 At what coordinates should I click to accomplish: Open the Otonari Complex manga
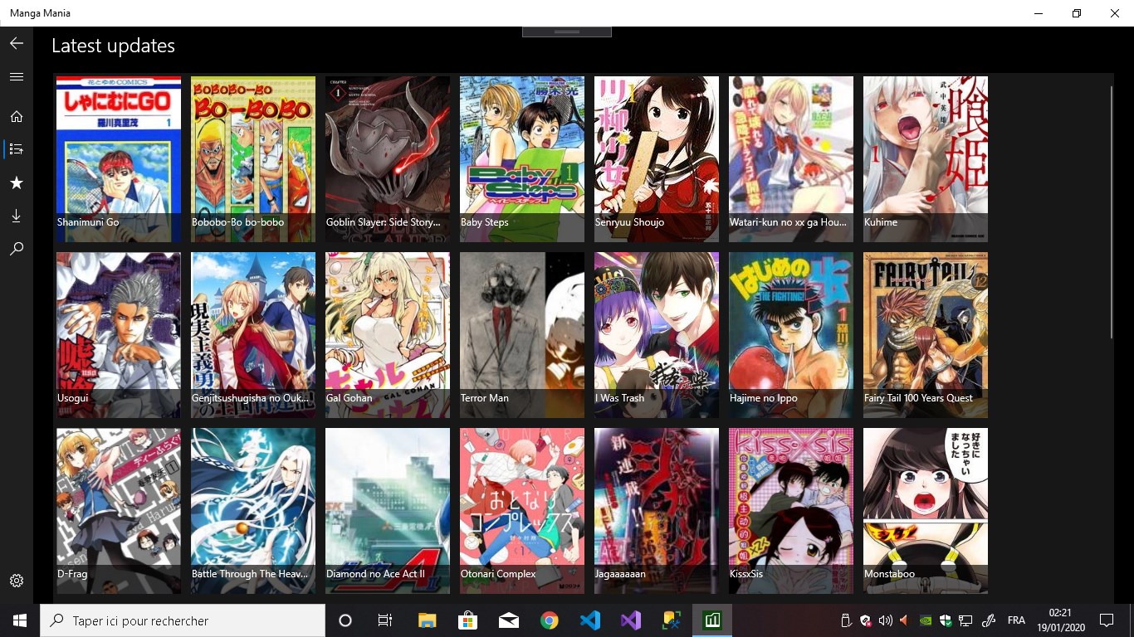[x=522, y=511]
